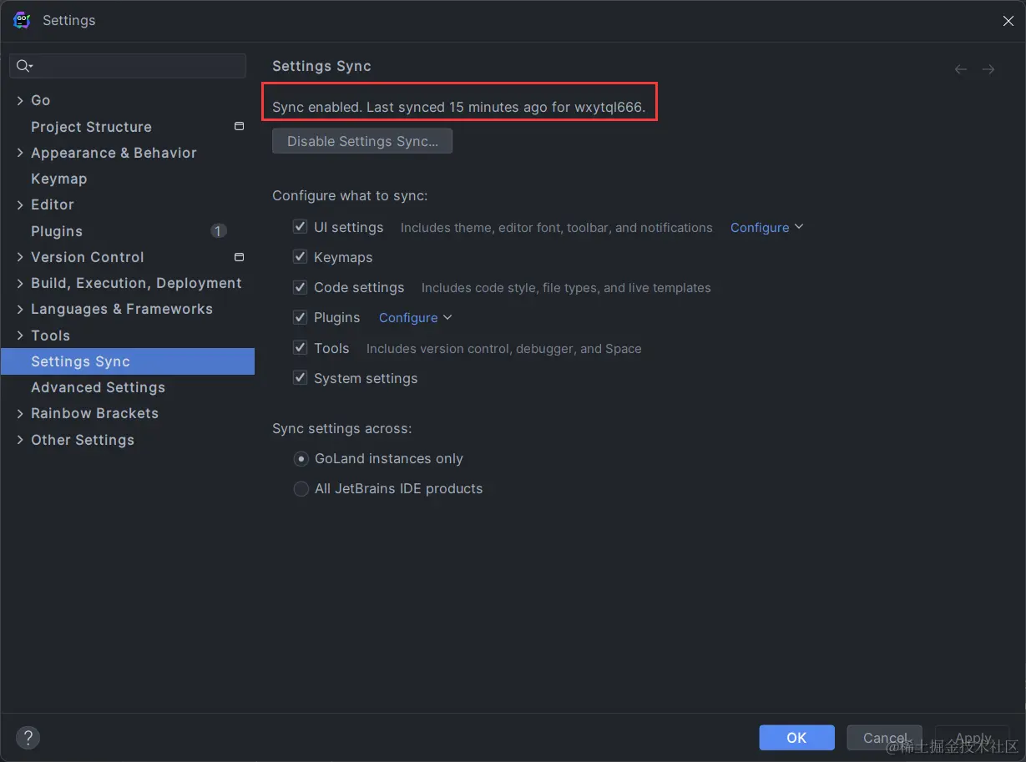Toggle the Keymaps checkbox
This screenshot has height=762, width=1026.
(301, 257)
